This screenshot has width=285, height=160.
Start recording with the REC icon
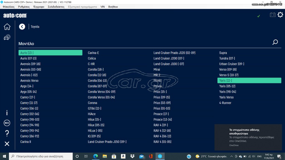click(x=7, y=123)
